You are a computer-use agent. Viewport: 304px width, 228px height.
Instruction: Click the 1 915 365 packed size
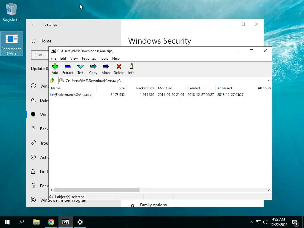click(147, 95)
